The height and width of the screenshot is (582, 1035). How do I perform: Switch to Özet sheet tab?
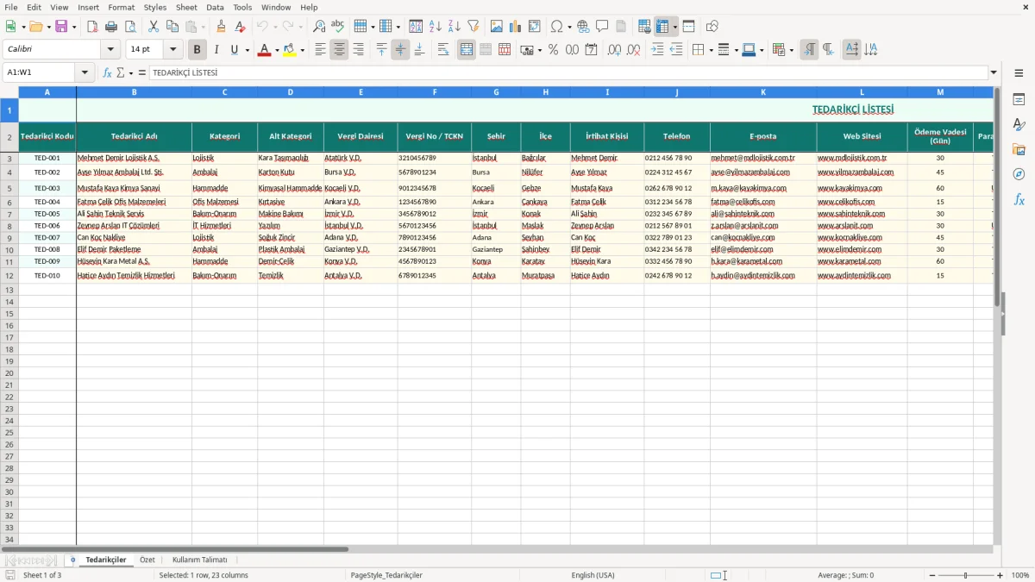[147, 560]
